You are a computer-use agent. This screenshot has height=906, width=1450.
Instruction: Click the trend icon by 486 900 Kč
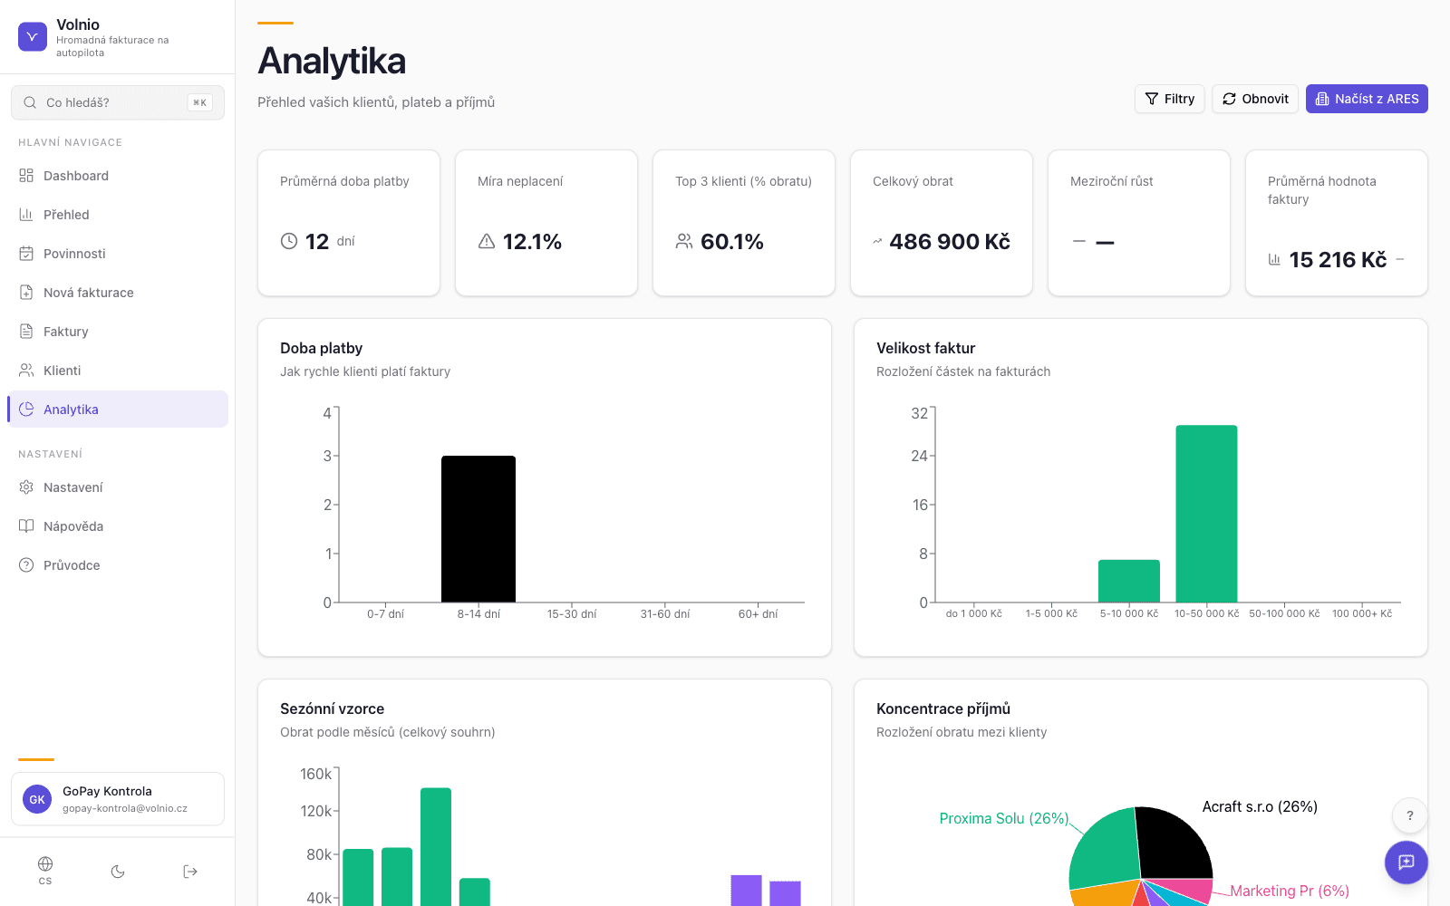click(x=877, y=241)
